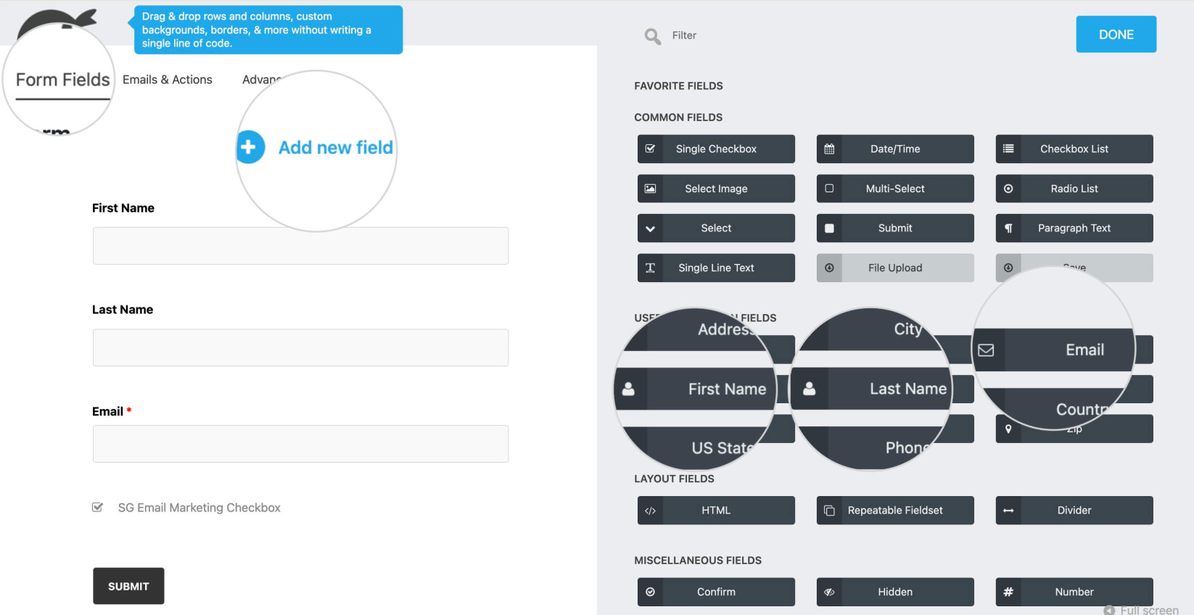The height and width of the screenshot is (615, 1194).
Task: Click the blue plus Add new field icon
Action: 249,147
